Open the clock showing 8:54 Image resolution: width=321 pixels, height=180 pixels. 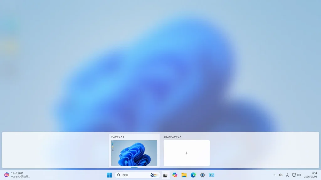pos(310,175)
